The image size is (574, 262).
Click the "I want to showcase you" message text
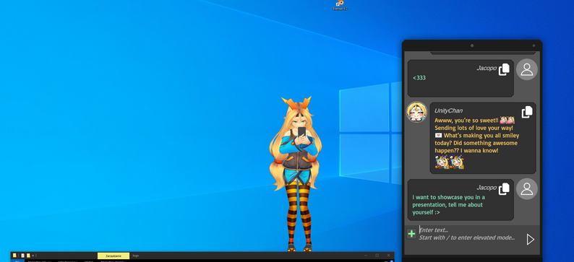[448, 205]
